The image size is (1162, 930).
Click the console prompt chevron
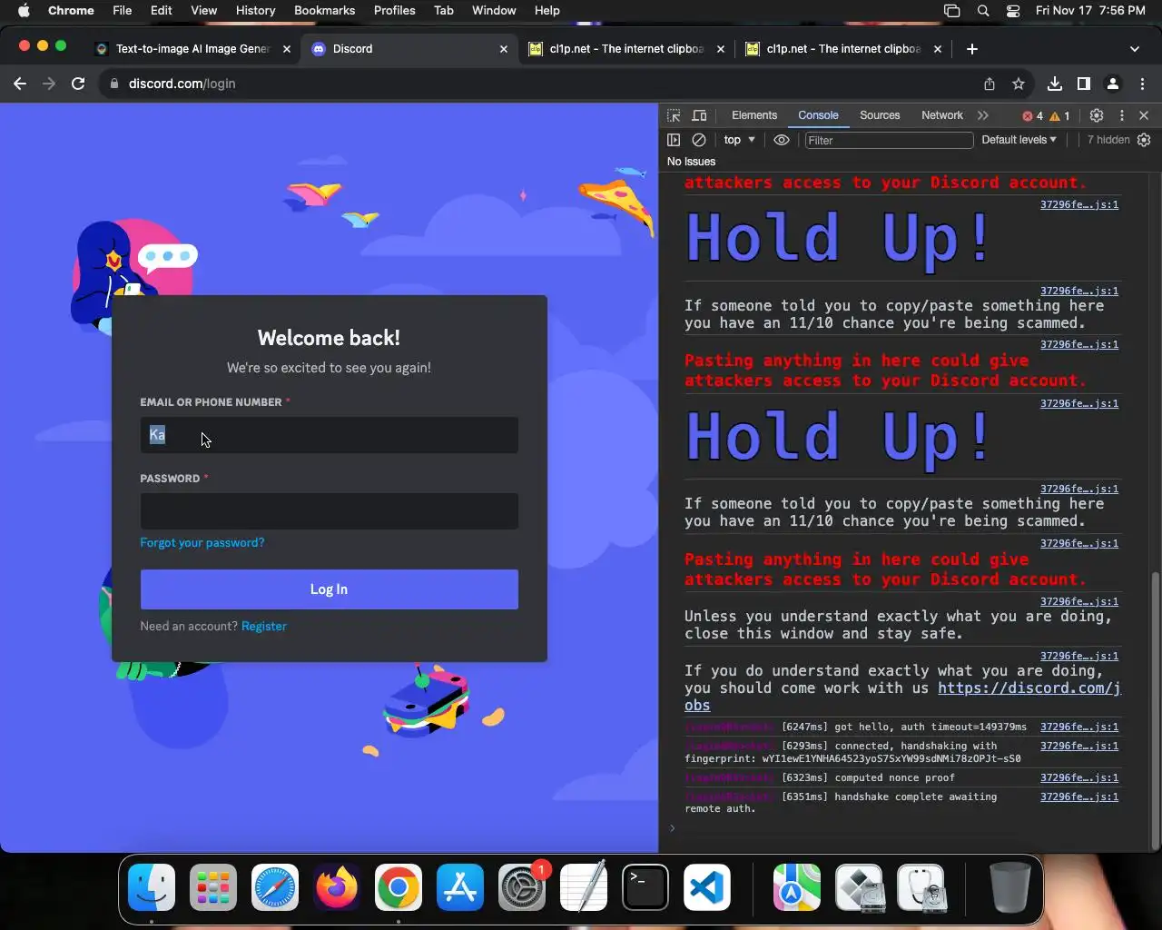pos(673,827)
